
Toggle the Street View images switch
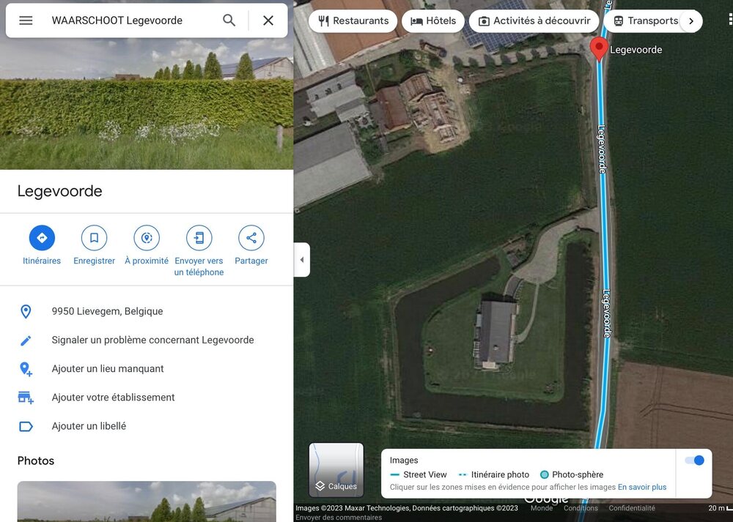(694, 461)
